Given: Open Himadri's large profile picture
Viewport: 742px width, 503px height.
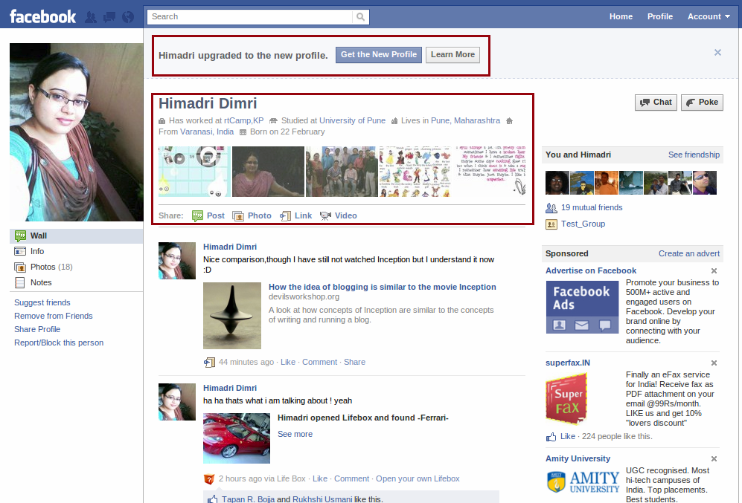Looking at the screenshot, I should pyautogui.click(x=76, y=132).
